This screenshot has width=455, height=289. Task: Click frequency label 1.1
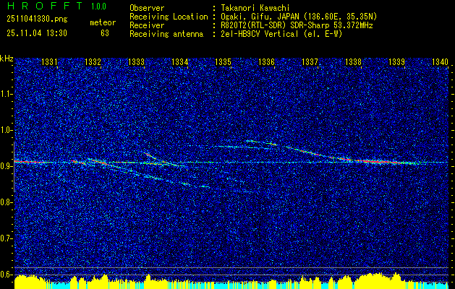(x=6, y=94)
